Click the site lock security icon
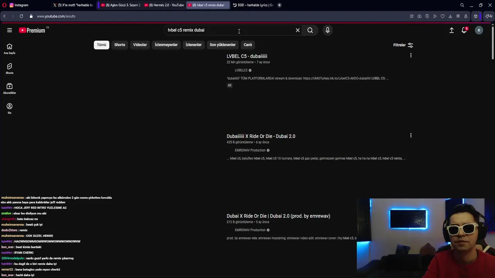This screenshot has height=278, width=495. click(31, 16)
